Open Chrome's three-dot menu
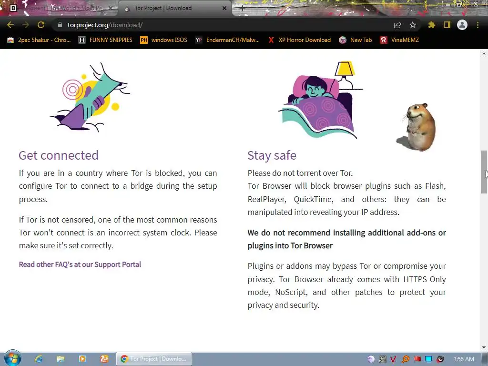 tap(478, 25)
